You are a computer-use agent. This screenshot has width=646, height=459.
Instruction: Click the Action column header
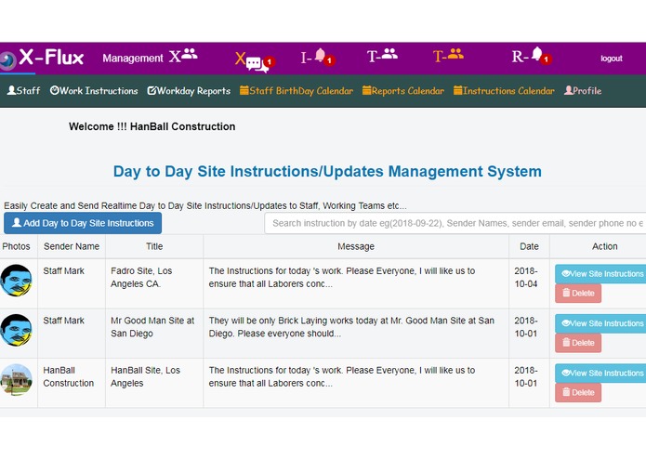605,246
